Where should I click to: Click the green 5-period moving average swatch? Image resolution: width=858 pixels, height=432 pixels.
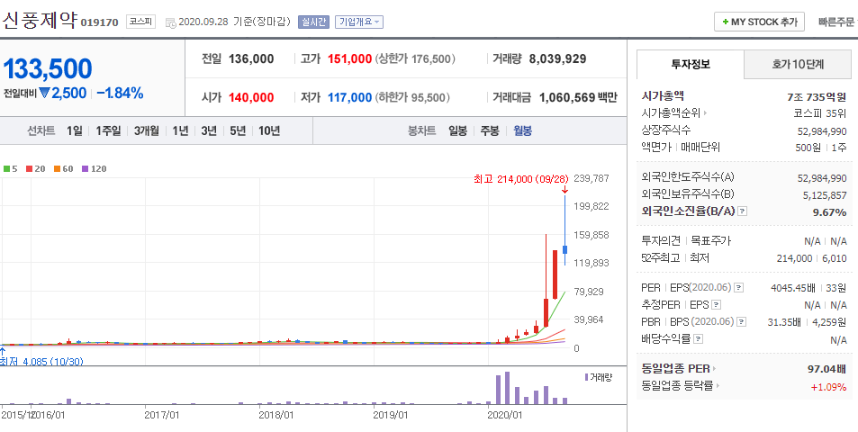pos(6,169)
